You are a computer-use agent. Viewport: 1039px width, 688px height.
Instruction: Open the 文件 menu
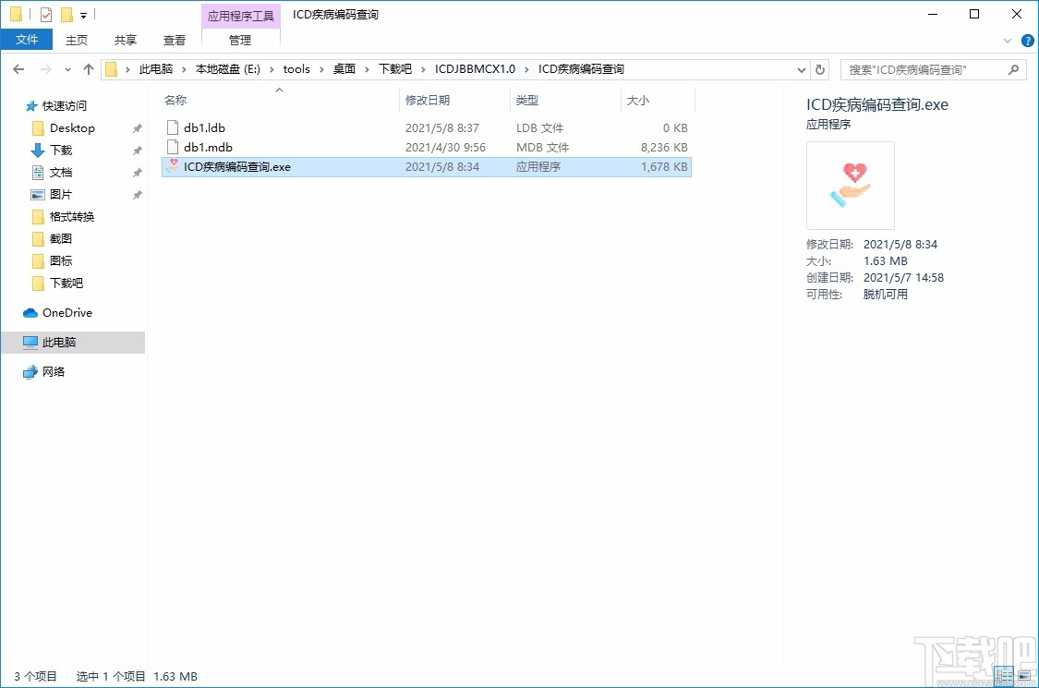(x=27, y=40)
